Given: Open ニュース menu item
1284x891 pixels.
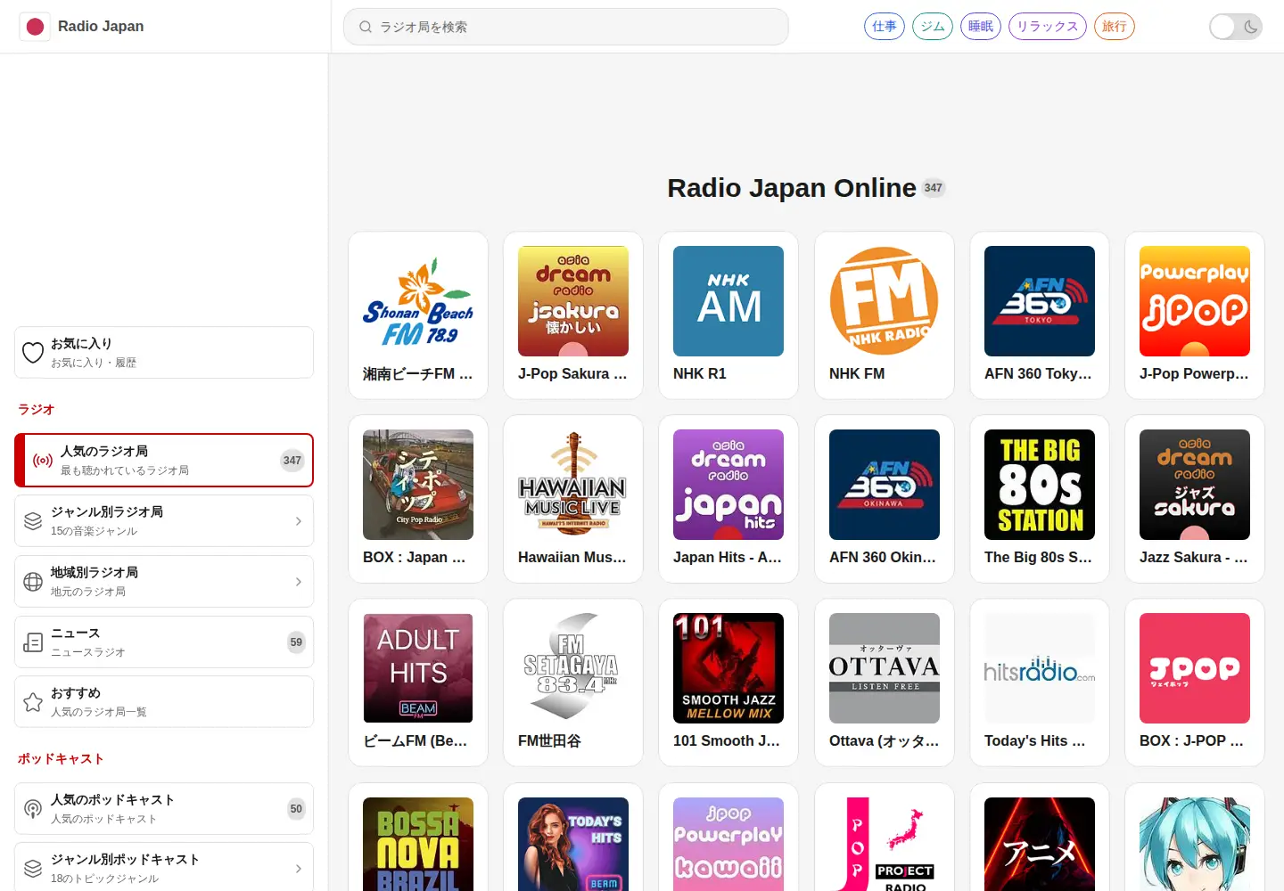Looking at the screenshot, I should 164,642.
